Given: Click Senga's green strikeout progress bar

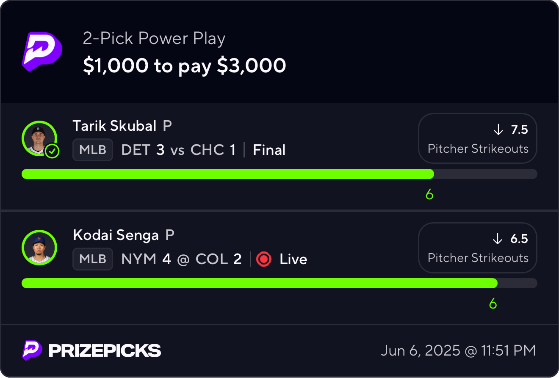Looking at the screenshot, I should [259, 283].
